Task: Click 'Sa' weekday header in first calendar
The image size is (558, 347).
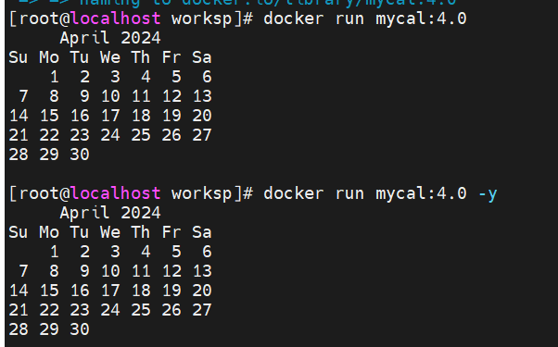Action: pos(202,57)
